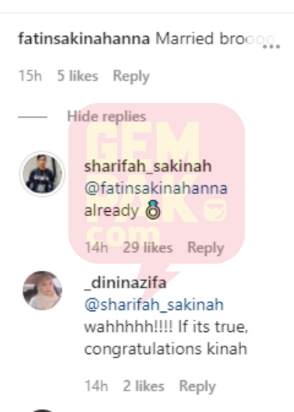Screen dimensions: 294x412
Task: Click the 15h timestamp
Action: click(30, 76)
